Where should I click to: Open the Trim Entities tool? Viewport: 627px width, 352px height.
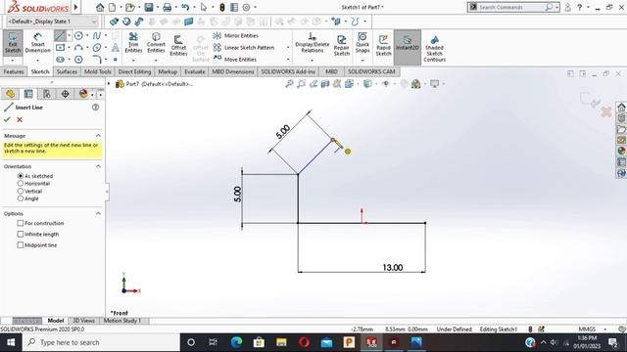133,43
